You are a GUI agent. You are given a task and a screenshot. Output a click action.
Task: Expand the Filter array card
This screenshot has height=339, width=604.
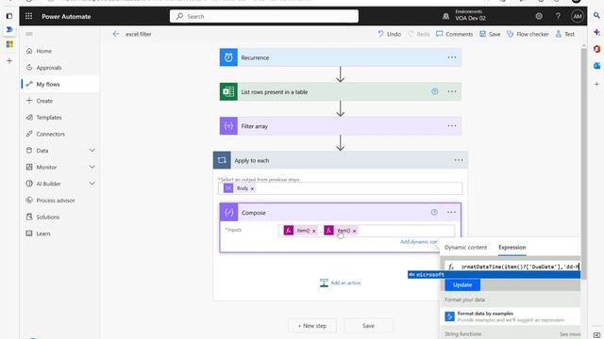pos(340,126)
